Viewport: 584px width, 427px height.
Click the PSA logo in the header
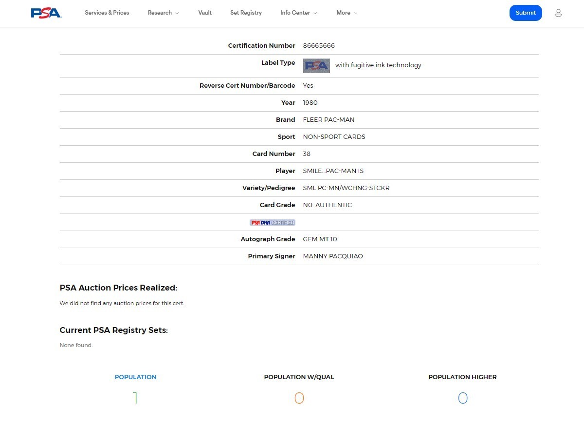point(46,13)
